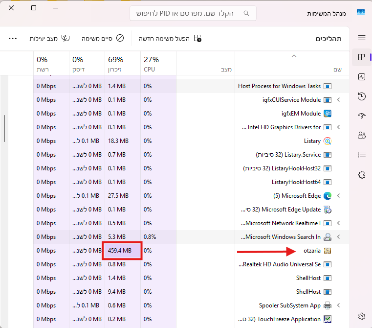The image size is (372, 328).
Task: Open the Users page icon
Action: (362, 136)
